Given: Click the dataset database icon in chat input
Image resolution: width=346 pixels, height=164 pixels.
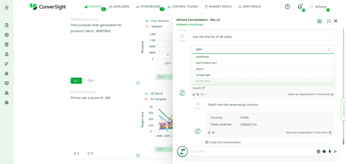Looking at the screenshot, I should click(318, 152).
